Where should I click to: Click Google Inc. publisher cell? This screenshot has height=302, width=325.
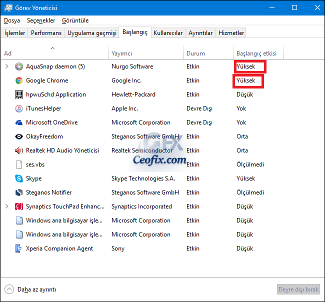(x=126, y=80)
